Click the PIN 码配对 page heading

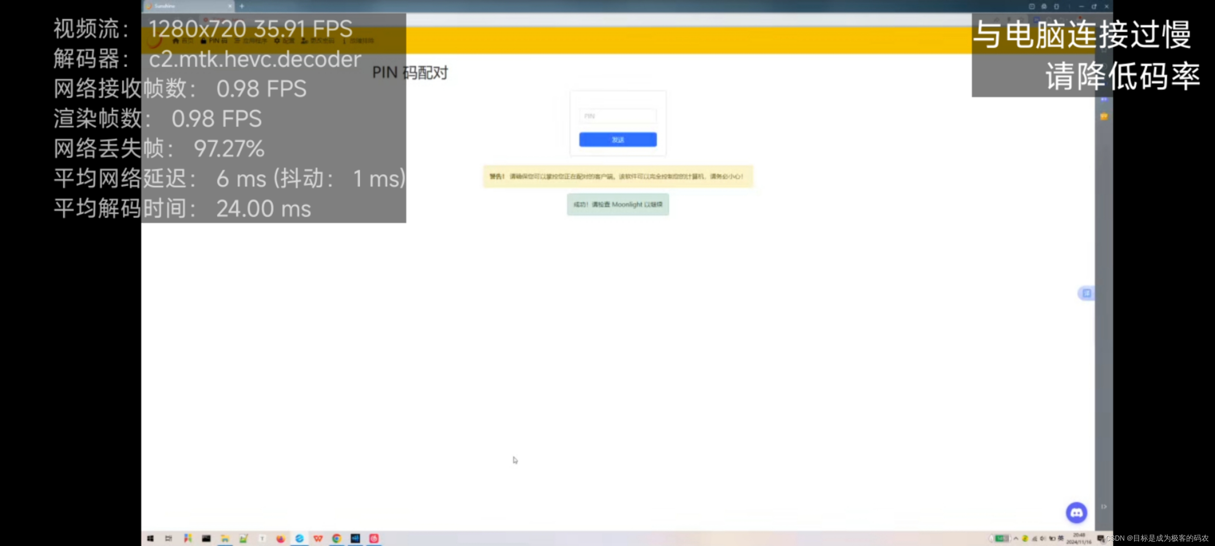pos(410,73)
